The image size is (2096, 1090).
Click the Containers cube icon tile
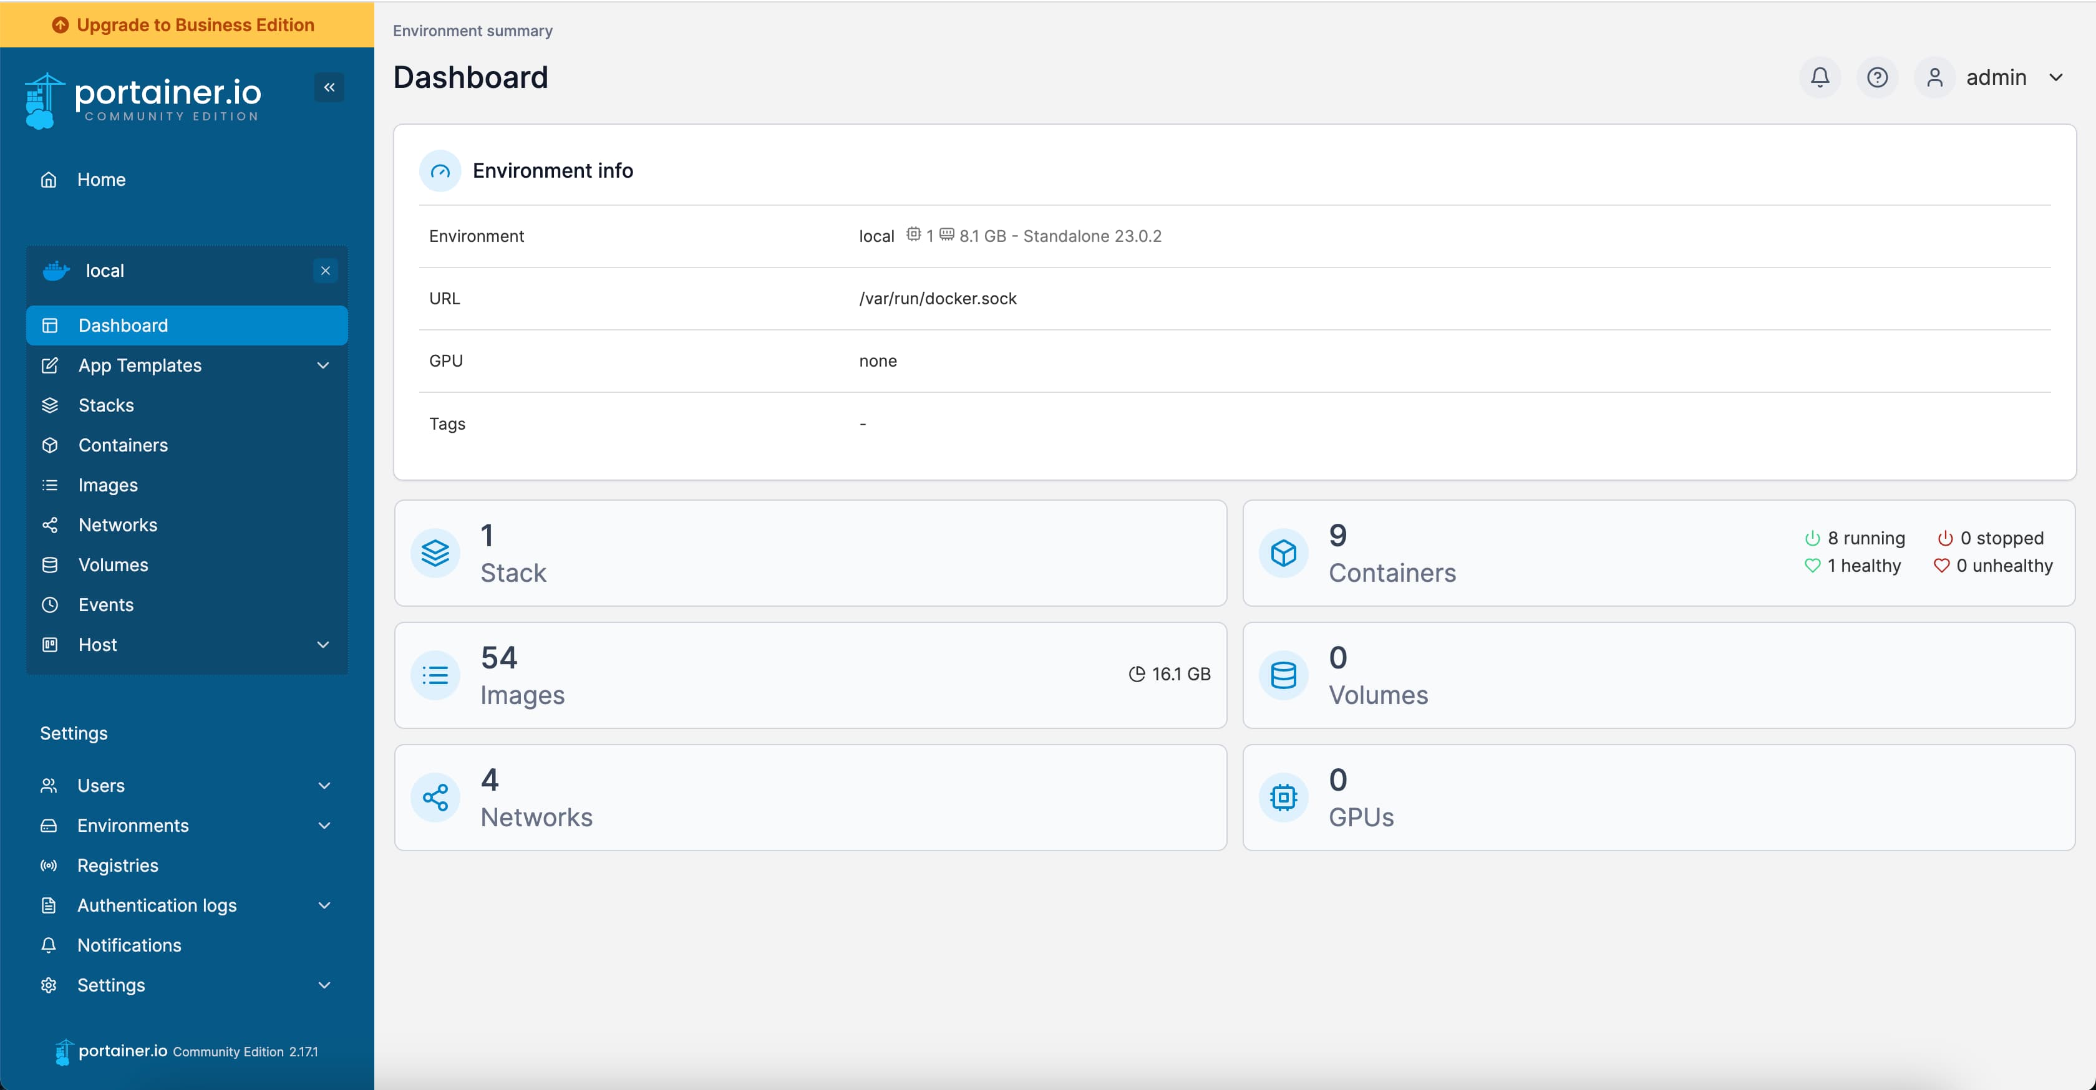(1283, 553)
